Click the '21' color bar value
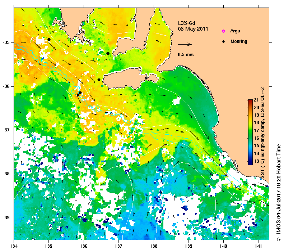This screenshot has width=284, height=252. point(256,100)
